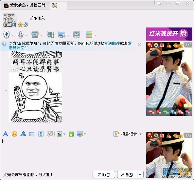Viewport: 194px width, 180px height.
Task: Expand remote desktop options arrow
Action: click(x=68, y=35)
